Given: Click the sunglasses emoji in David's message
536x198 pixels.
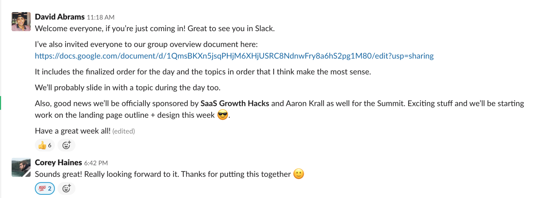Looking at the screenshot, I should click(x=223, y=115).
